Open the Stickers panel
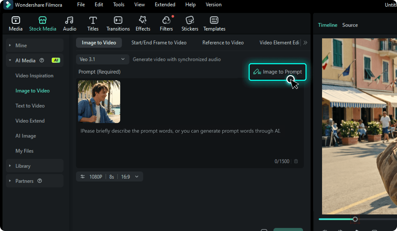This screenshot has height=231, width=397. [x=190, y=24]
